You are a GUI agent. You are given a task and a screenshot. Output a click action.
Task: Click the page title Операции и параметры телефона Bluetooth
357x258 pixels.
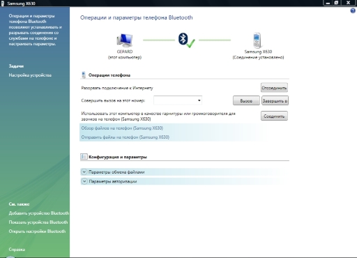(x=137, y=17)
